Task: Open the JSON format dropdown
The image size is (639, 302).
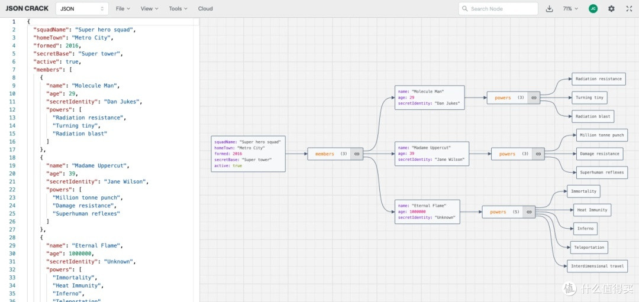Action: (82, 8)
